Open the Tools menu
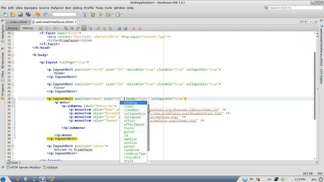The image size is (324, 182). coord(108,8)
